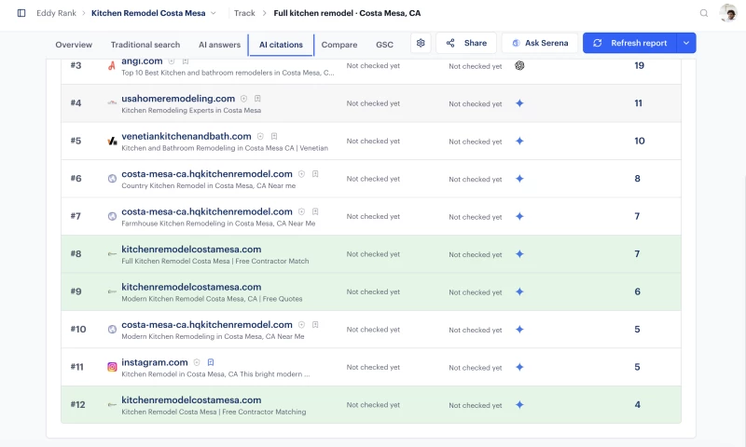Click the circled plus icon in row #10
The image size is (746, 447).
[301, 325]
